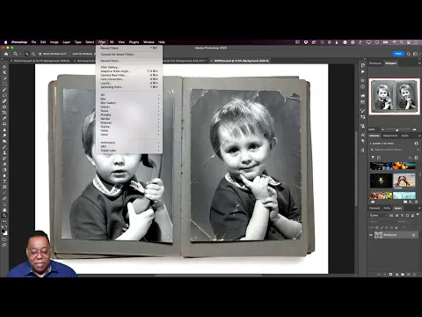Viewport: 422px width, 317px height.
Task: Click the Navigator preview thumbnail
Action: coord(394,96)
